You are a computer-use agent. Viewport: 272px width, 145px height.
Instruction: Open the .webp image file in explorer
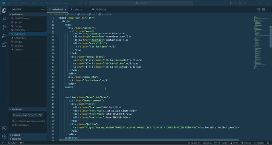pos(28,19)
